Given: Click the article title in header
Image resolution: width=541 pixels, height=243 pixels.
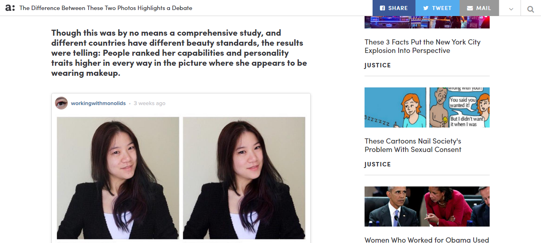Looking at the screenshot, I should coord(106,8).
